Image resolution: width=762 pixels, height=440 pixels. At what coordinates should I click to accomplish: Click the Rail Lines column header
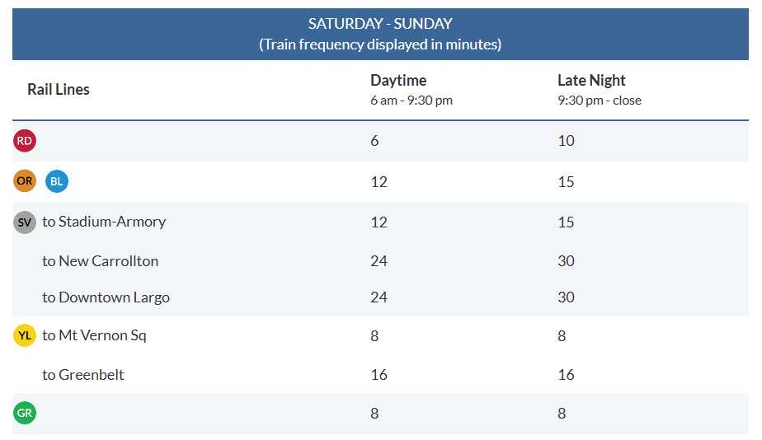(x=59, y=89)
